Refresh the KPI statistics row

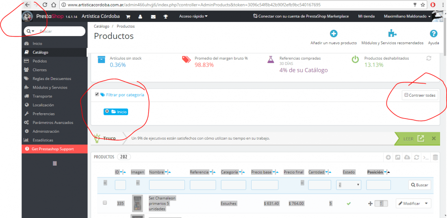pos(429,58)
